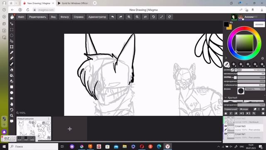Delete layer with trash icon
266x150 pixels.
coord(263,113)
